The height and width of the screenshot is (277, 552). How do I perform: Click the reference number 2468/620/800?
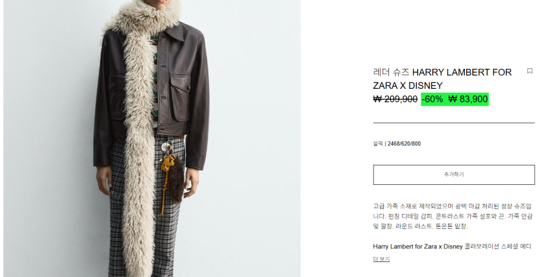click(x=404, y=143)
